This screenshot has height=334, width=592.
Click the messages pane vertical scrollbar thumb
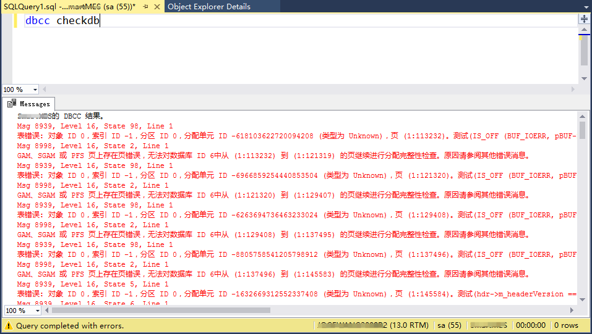pyautogui.click(x=582, y=130)
